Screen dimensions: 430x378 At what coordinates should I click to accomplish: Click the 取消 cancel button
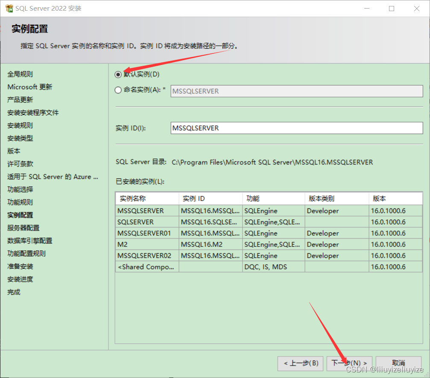click(398, 363)
